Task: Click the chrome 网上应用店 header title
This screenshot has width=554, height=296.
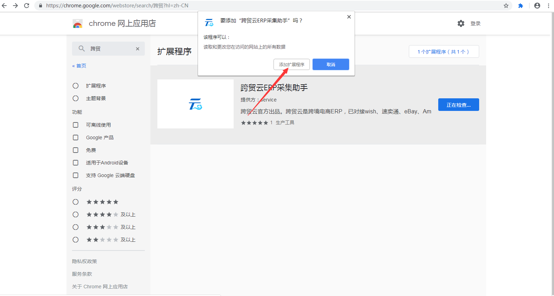Action: pos(122,23)
